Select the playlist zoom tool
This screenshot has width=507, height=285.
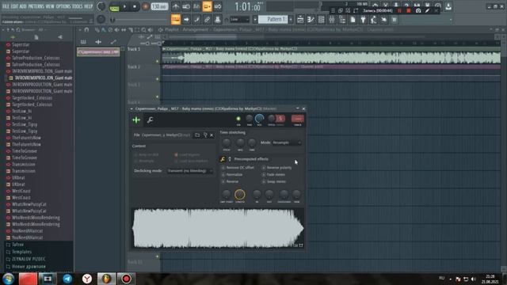pyautogui.click(x=143, y=30)
